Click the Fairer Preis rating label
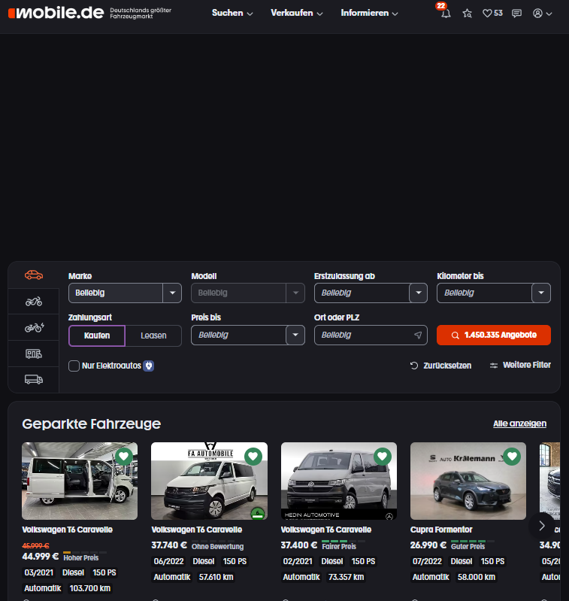This screenshot has height=601, width=569. [x=339, y=546]
